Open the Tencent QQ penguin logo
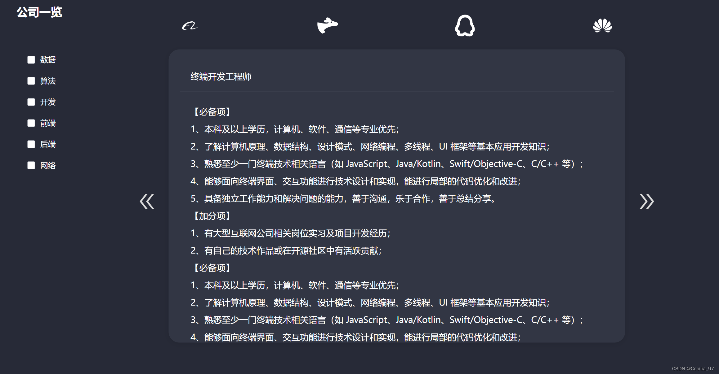This screenshot has width=719, height=374. click(465, 26)
